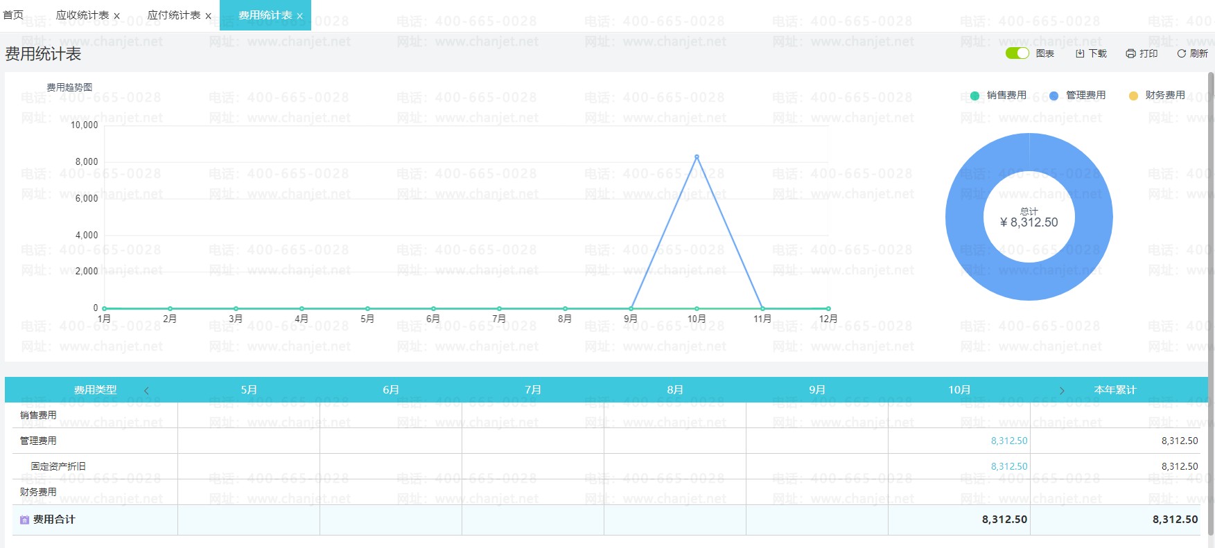Viewport: 1215px width, 548px height.
Task: Click the 本年累计 column header
Action: (x=1115, y=390)
